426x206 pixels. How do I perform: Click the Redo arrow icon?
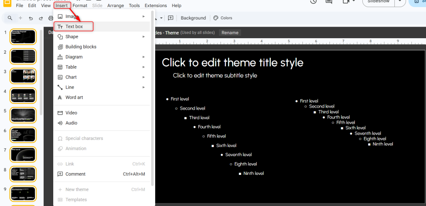pyautogui.click(x=41, y=18)
